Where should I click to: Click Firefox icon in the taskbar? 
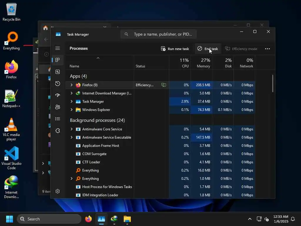click(88, 219)
